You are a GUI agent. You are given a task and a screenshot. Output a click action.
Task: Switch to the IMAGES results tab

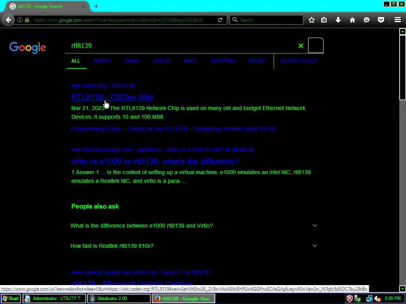tap(102, 61)
